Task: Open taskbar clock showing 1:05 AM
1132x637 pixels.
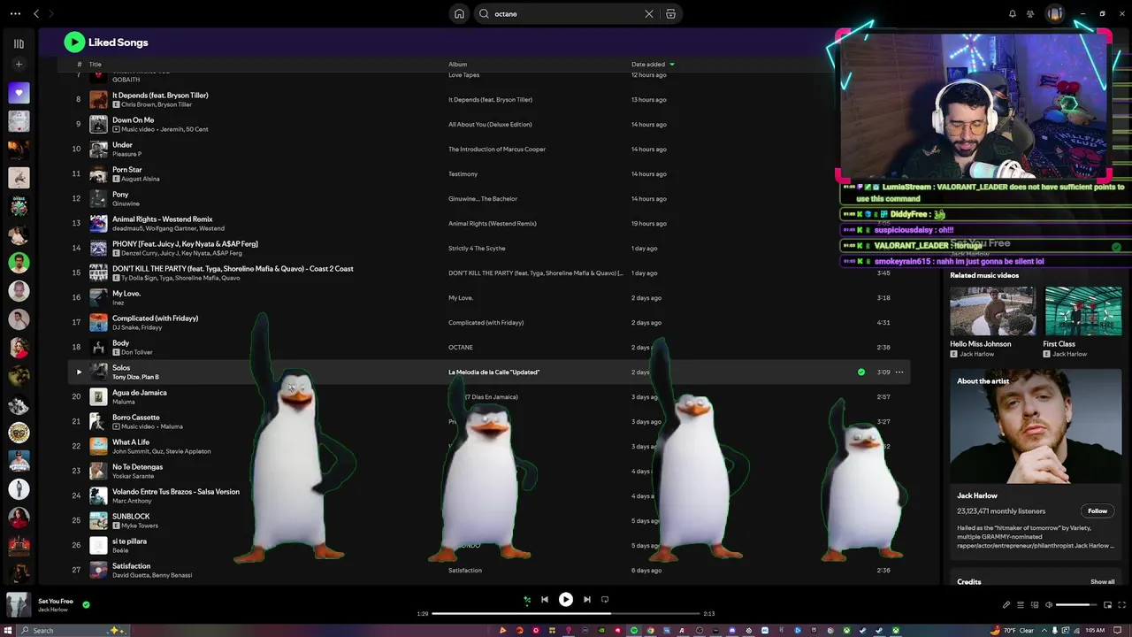Action: point(1094,631)
